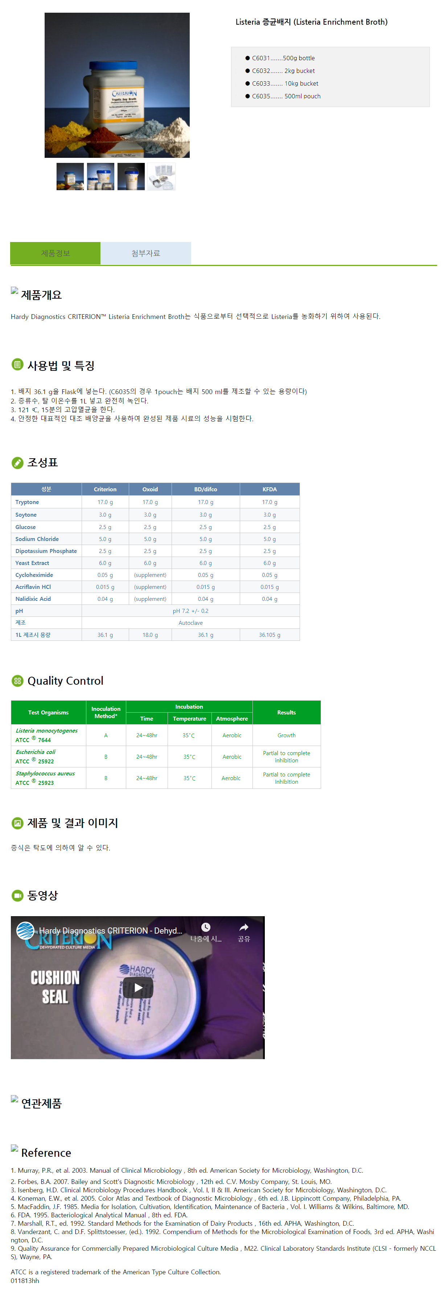Click the icon beside Quality Control heading

(x=18, y=681)
